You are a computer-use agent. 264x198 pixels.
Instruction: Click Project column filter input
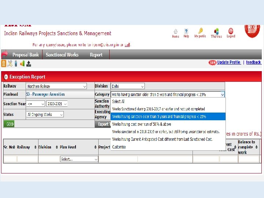[118, 159]
